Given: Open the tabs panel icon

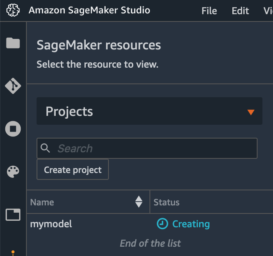Looking at the screenshot, I should pos(13,215).
